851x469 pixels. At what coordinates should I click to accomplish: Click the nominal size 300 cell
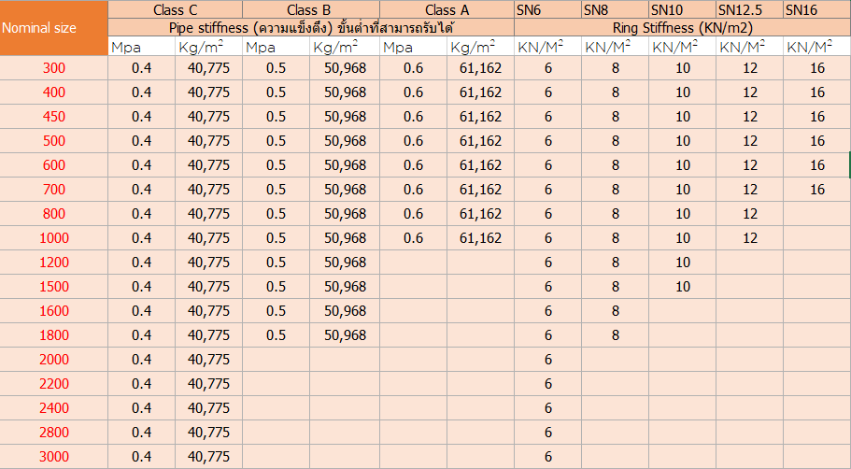click(54, 67)
